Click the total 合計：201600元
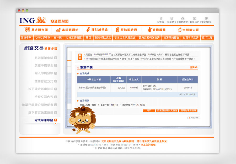236x164 pixels. pyautogui.click(x=187, y=95)
